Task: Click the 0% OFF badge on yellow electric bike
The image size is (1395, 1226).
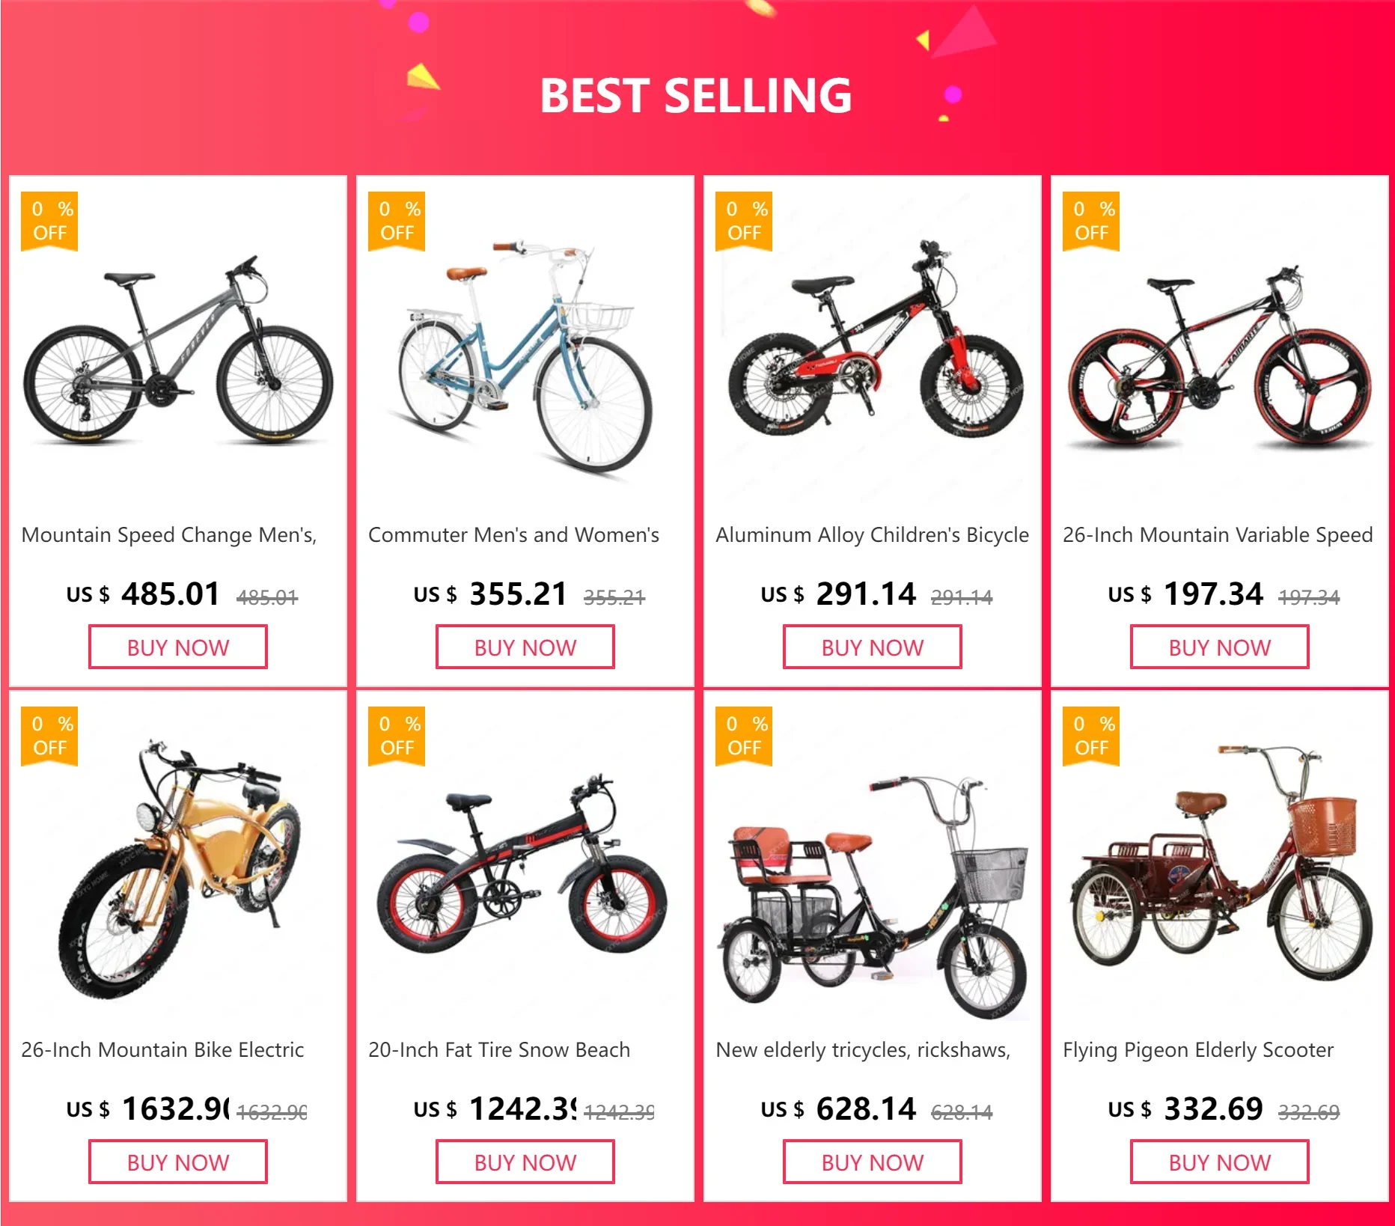Action: [x=49, y=736]
